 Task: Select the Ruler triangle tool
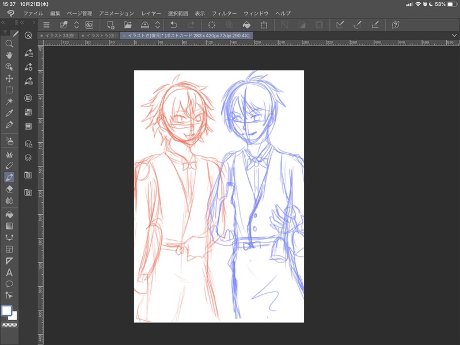point(9,261)
